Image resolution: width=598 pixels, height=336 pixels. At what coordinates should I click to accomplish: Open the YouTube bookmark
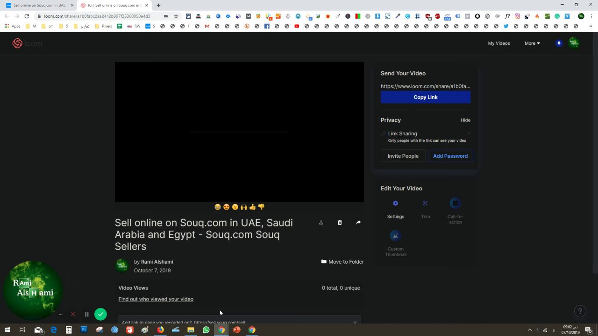pyautogui.click(x=297, y=26)
